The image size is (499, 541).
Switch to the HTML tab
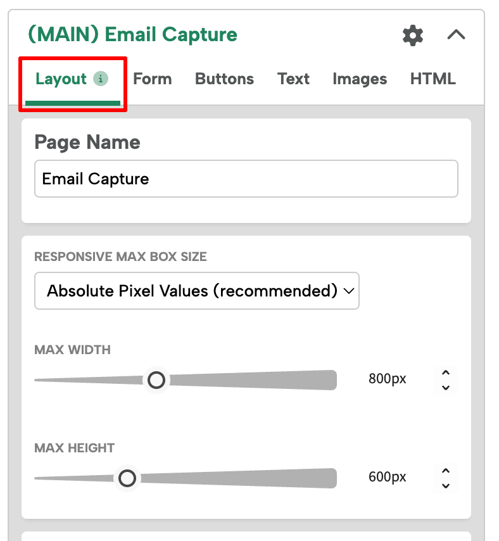click(433, 79)
